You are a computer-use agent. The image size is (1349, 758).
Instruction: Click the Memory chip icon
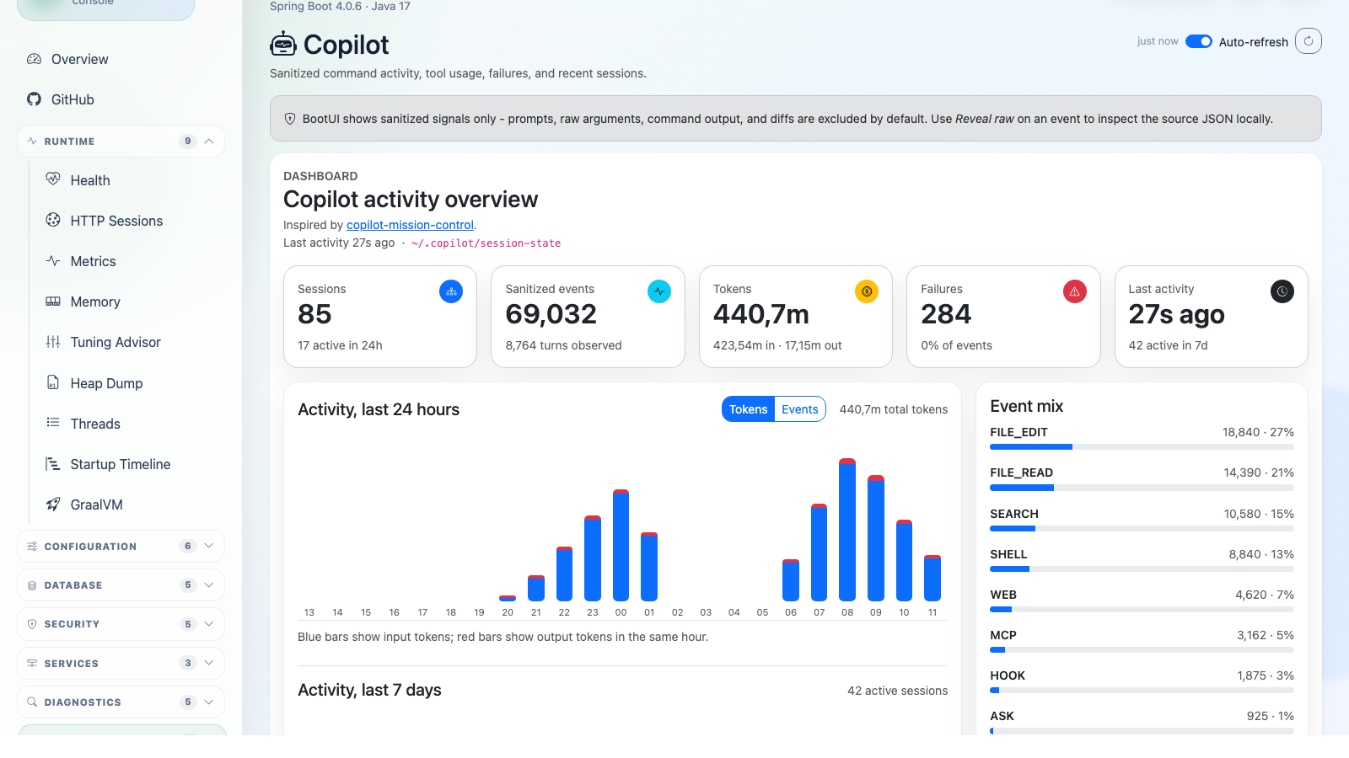click(x=53, y=302)
